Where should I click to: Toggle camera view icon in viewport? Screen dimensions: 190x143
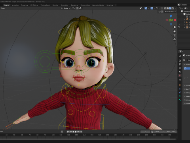(x=175, y=35)
